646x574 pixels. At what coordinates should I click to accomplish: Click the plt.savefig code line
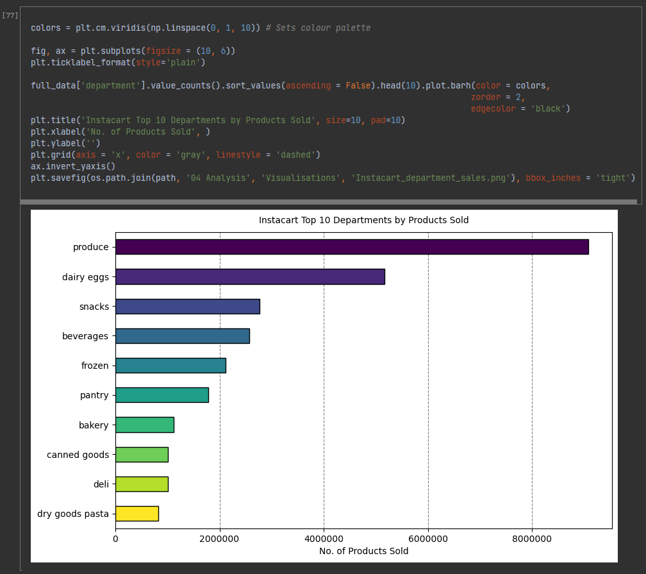tap(333, 178)
